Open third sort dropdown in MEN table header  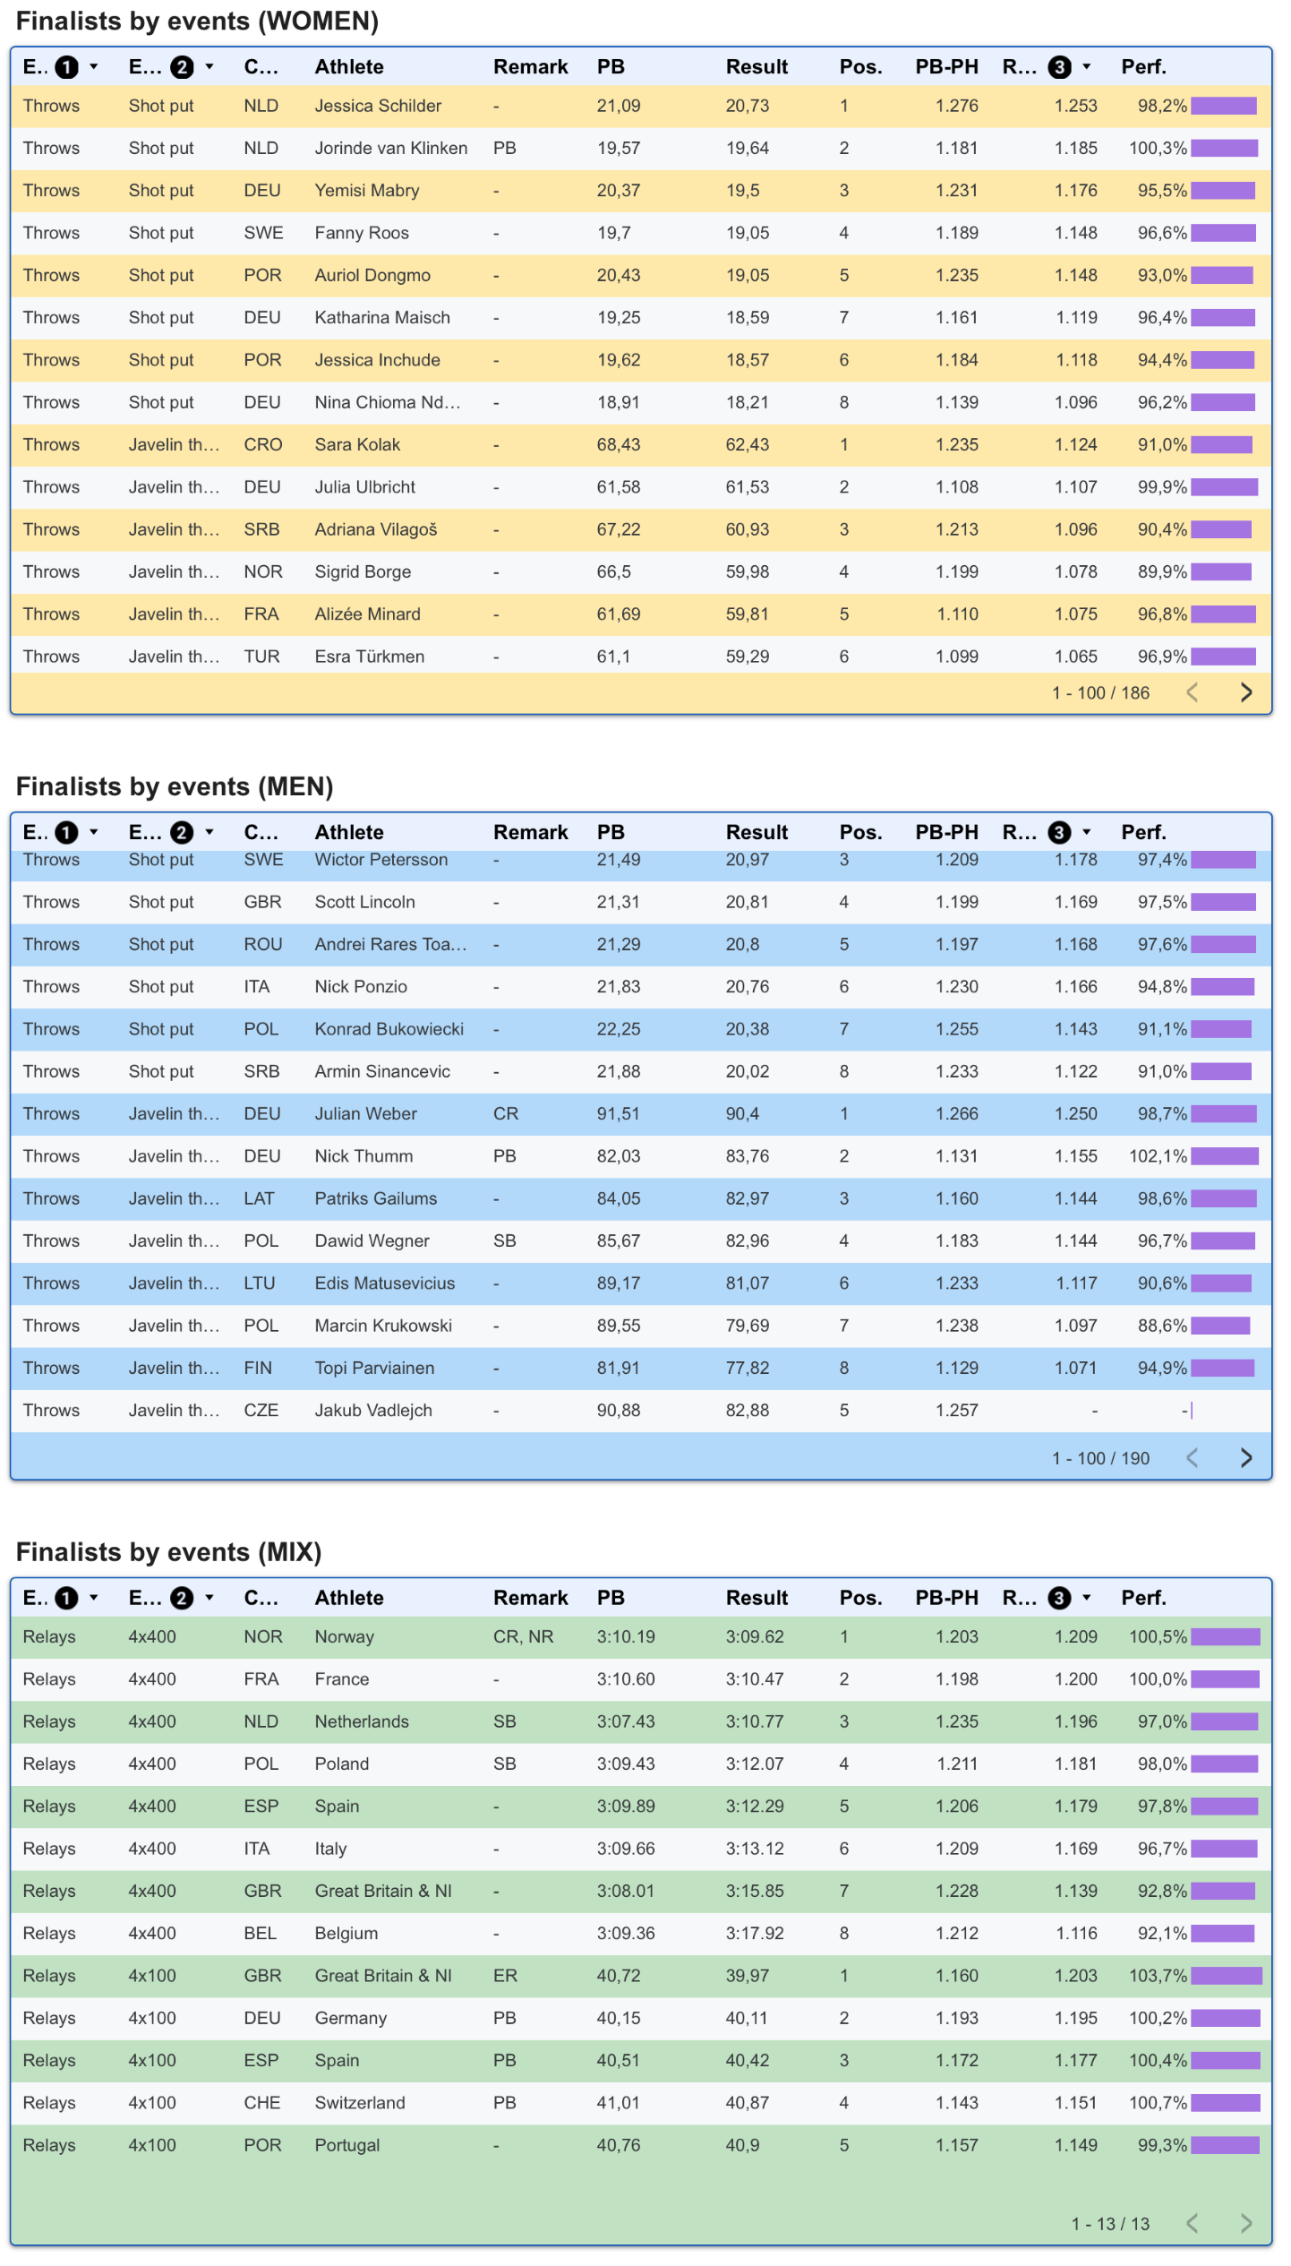pos(1087,833)
